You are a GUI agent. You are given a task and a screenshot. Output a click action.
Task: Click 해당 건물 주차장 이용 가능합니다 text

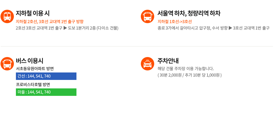186,68
